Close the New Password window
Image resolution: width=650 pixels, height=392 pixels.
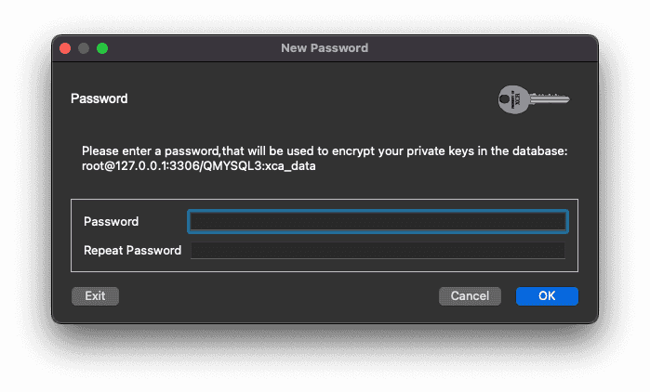tap(65, 48)
